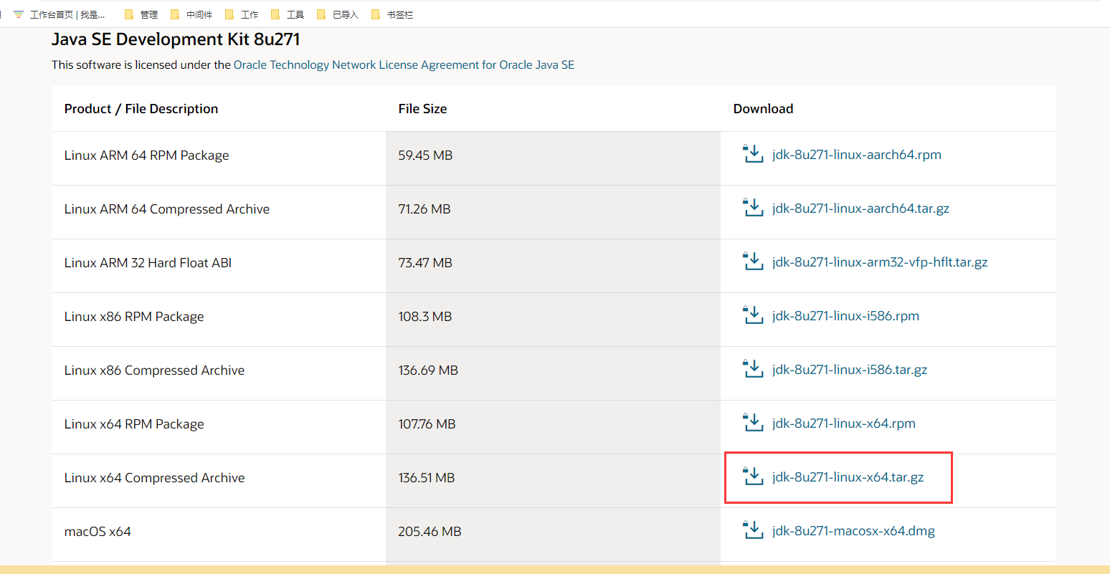The image size is (1110, 574).
Task: Download jdk-8u271-linux-x64.tar.gz link
Action: 848,477
